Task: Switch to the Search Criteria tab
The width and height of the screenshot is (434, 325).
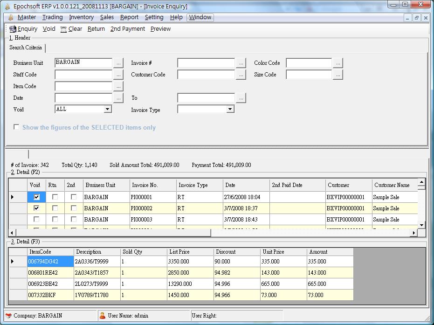Action: [x=26, y=48]
